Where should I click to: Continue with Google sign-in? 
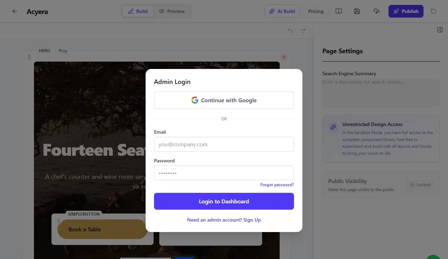pos(224,100)
